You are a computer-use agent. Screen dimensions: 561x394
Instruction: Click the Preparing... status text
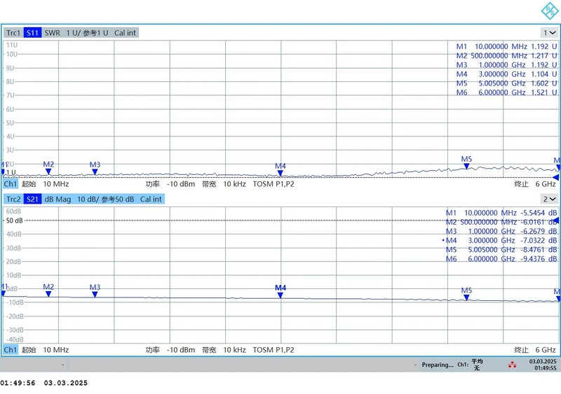[438, 365]
